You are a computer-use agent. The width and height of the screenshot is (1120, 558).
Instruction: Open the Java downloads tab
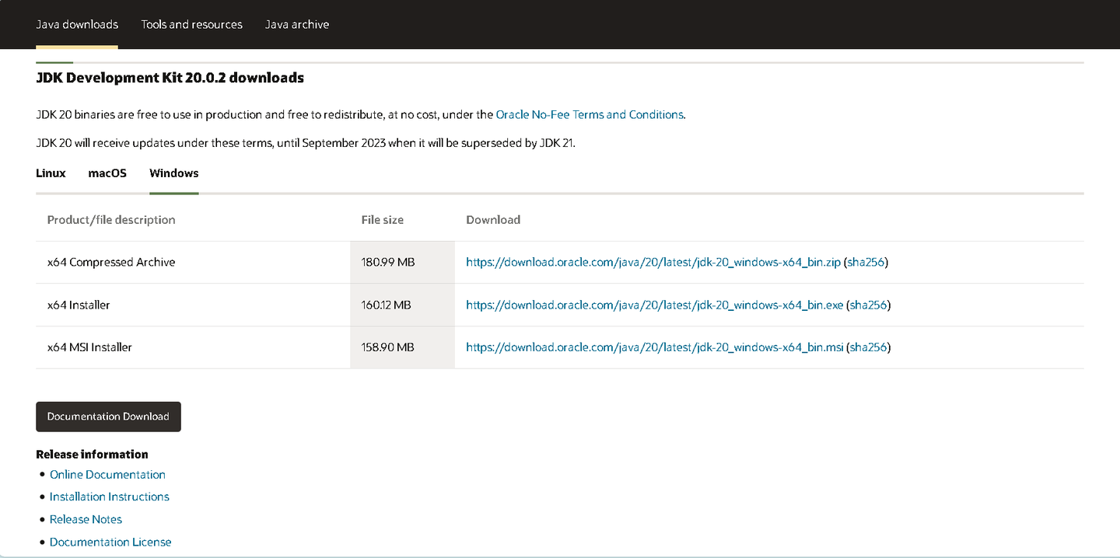pos(77,24)
